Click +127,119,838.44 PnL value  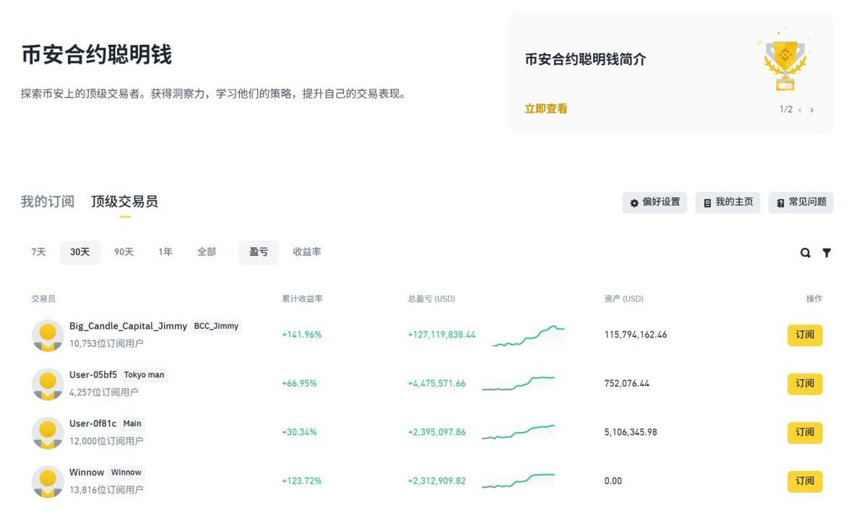click(441, 335)
